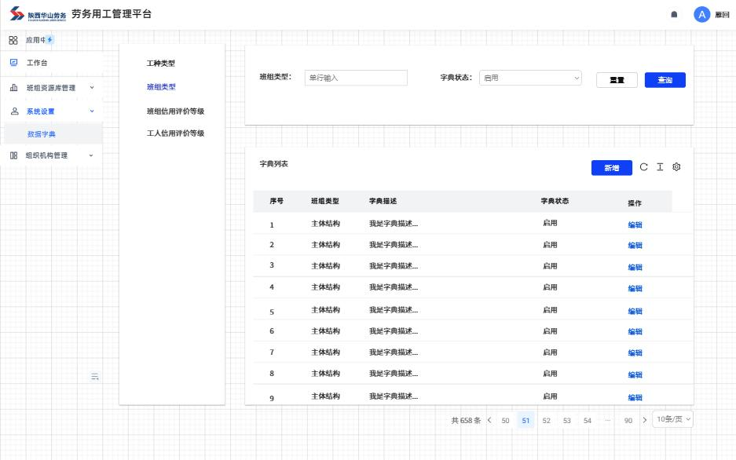Click the notification bell icon
This screenshot has width=736, height=460.
(674, 15)
